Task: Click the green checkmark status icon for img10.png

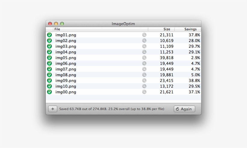Action: pyautogui.click(x=49, y=86)
